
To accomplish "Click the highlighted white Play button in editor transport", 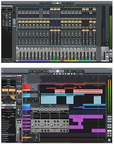I will pyautogui.click(x=58, y=71).
